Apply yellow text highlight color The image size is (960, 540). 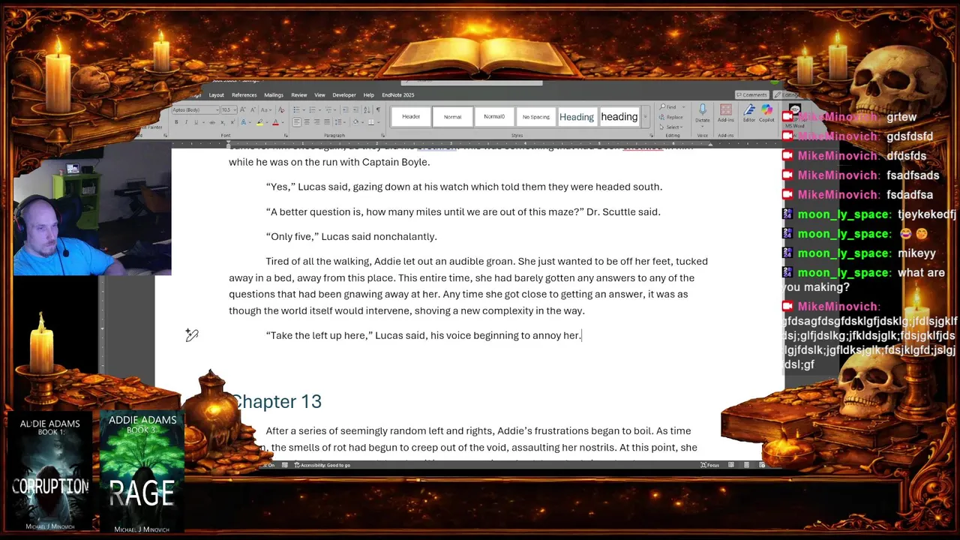(x=259, y=122)
